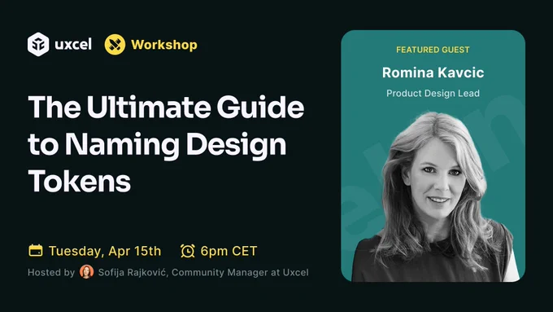Click the name "Romina Kavcic"

433,73
